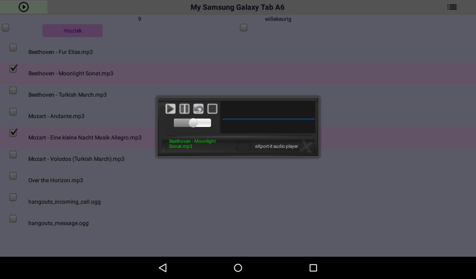Image resolution: width=476 pixels, height=279 pixels.
Task: Tap the Android home button
Action: [238, 268]
